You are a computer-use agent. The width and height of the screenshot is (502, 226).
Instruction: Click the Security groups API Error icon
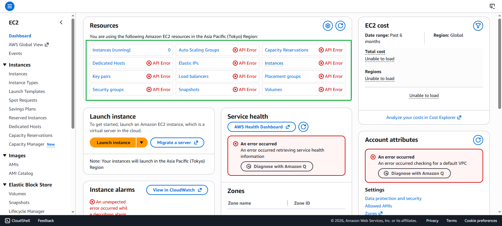pos(149,89)
